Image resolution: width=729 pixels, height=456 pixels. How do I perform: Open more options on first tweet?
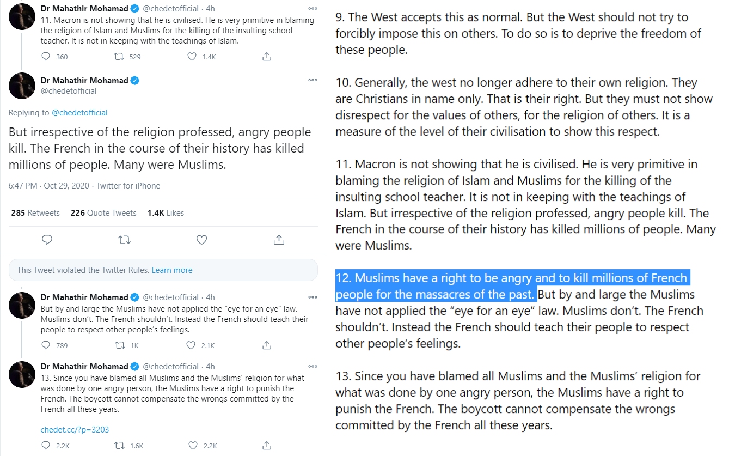click(x=313, y=9)
